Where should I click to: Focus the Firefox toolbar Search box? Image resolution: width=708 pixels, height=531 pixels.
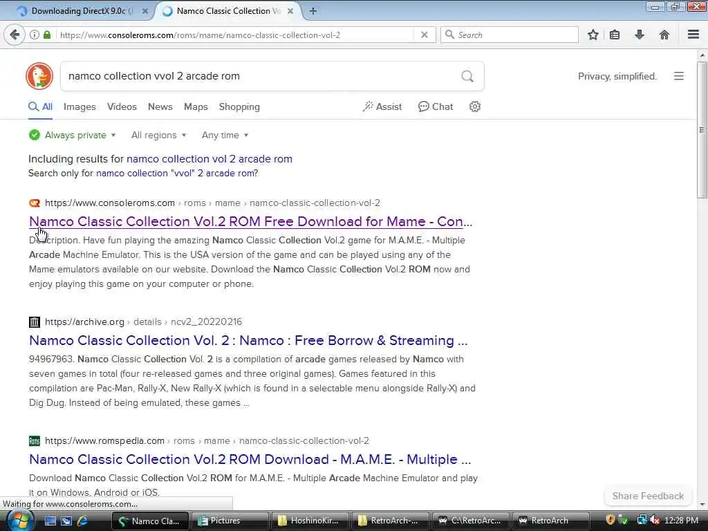coord(510,35)
